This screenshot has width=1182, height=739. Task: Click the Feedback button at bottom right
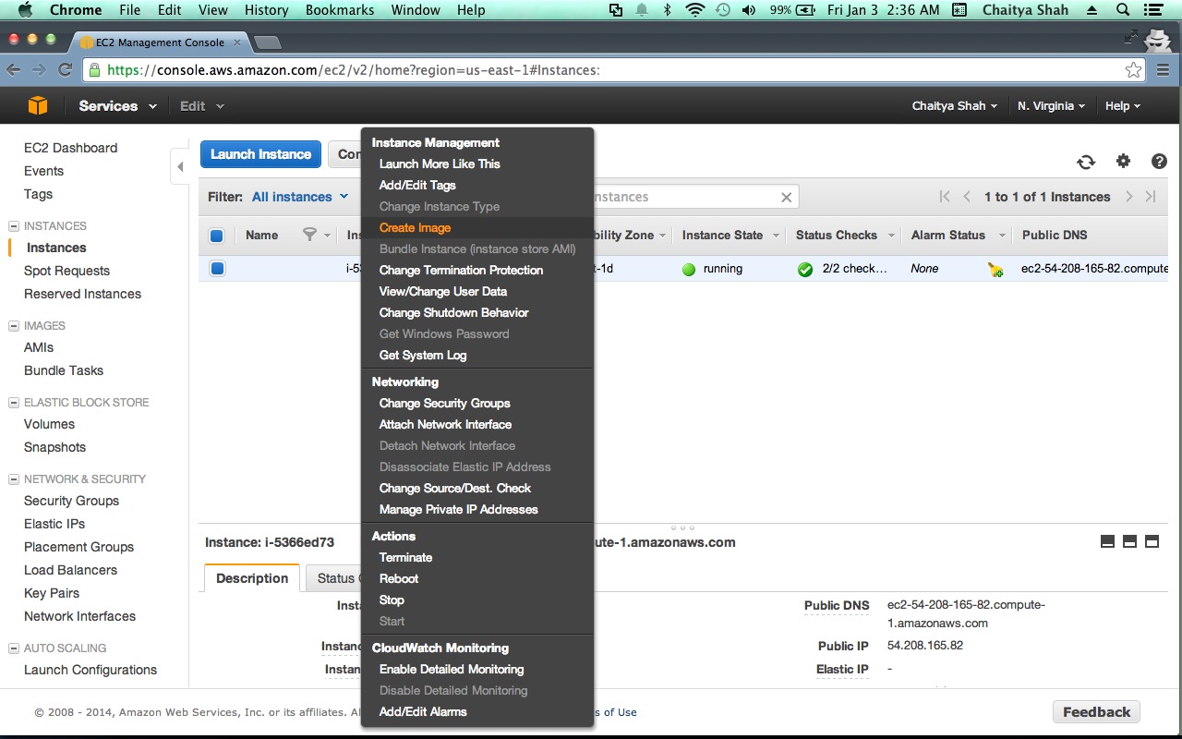coord(1096,712)
